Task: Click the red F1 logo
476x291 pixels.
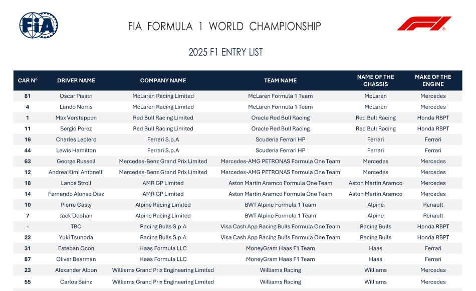Action: pyautogui.click(x=424, y=24)
